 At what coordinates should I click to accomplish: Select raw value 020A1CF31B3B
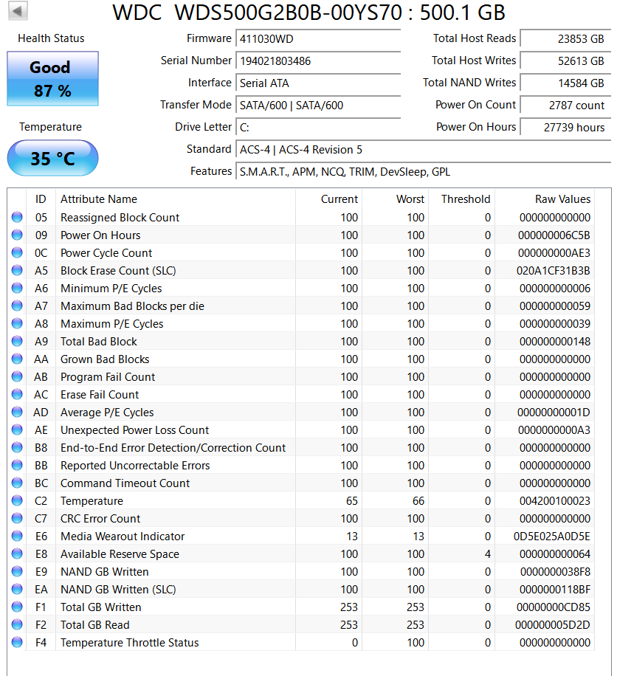(554, 271)
